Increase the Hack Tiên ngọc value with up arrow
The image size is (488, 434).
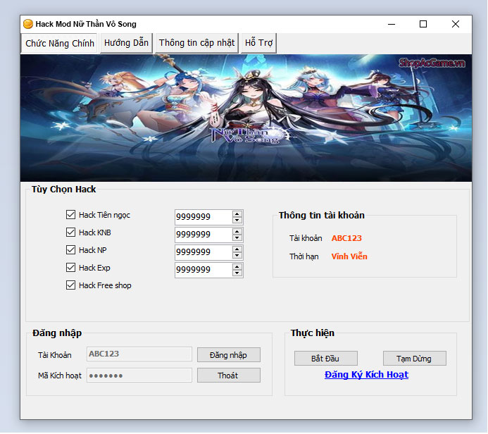tap(237, 213)
